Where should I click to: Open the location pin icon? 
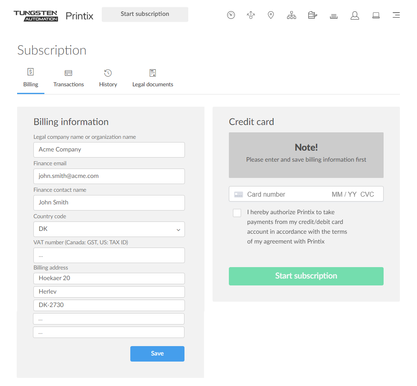point(271,15)
